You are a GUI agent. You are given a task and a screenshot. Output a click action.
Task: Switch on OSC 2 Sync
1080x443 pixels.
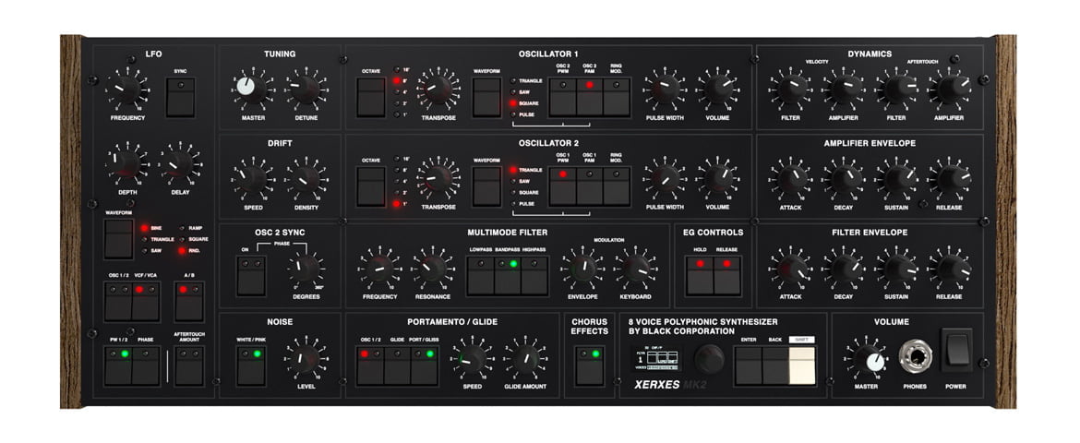coord(251,276)
